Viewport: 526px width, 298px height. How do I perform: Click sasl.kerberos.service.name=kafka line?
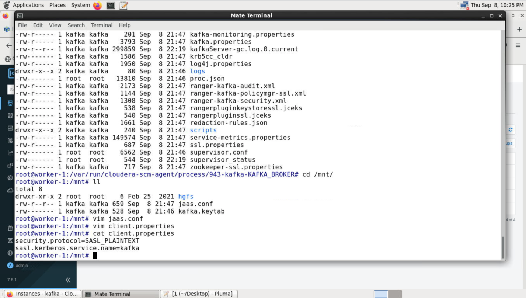click(x=77, y=248)
